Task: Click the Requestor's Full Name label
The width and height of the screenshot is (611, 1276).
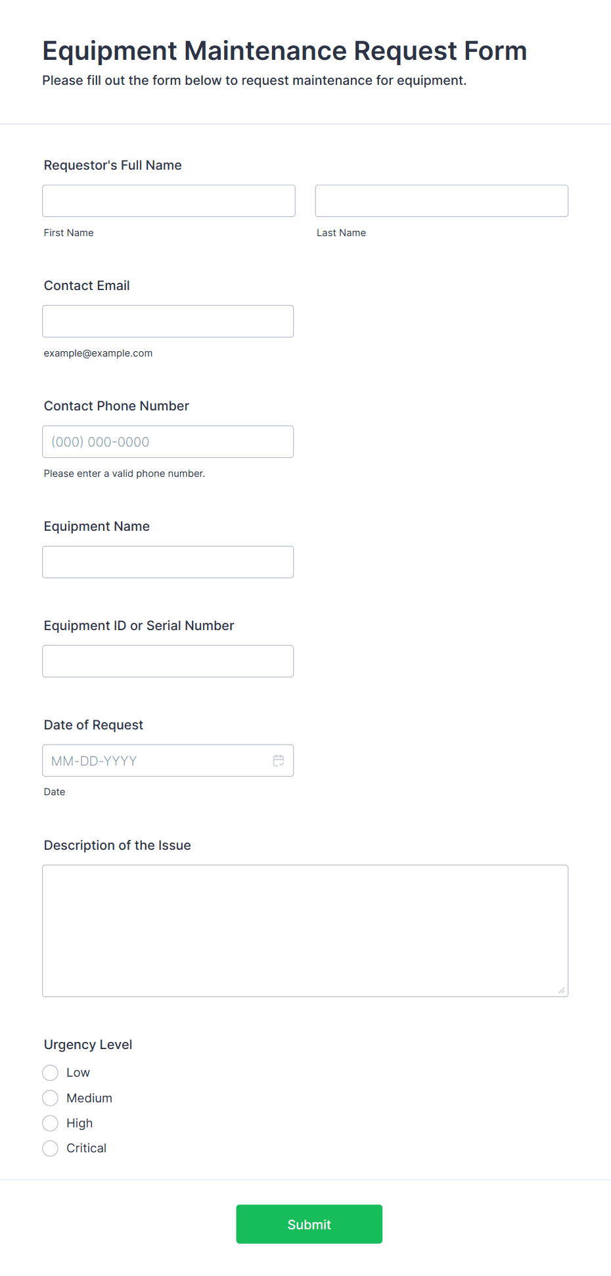Action: point(112,165)
